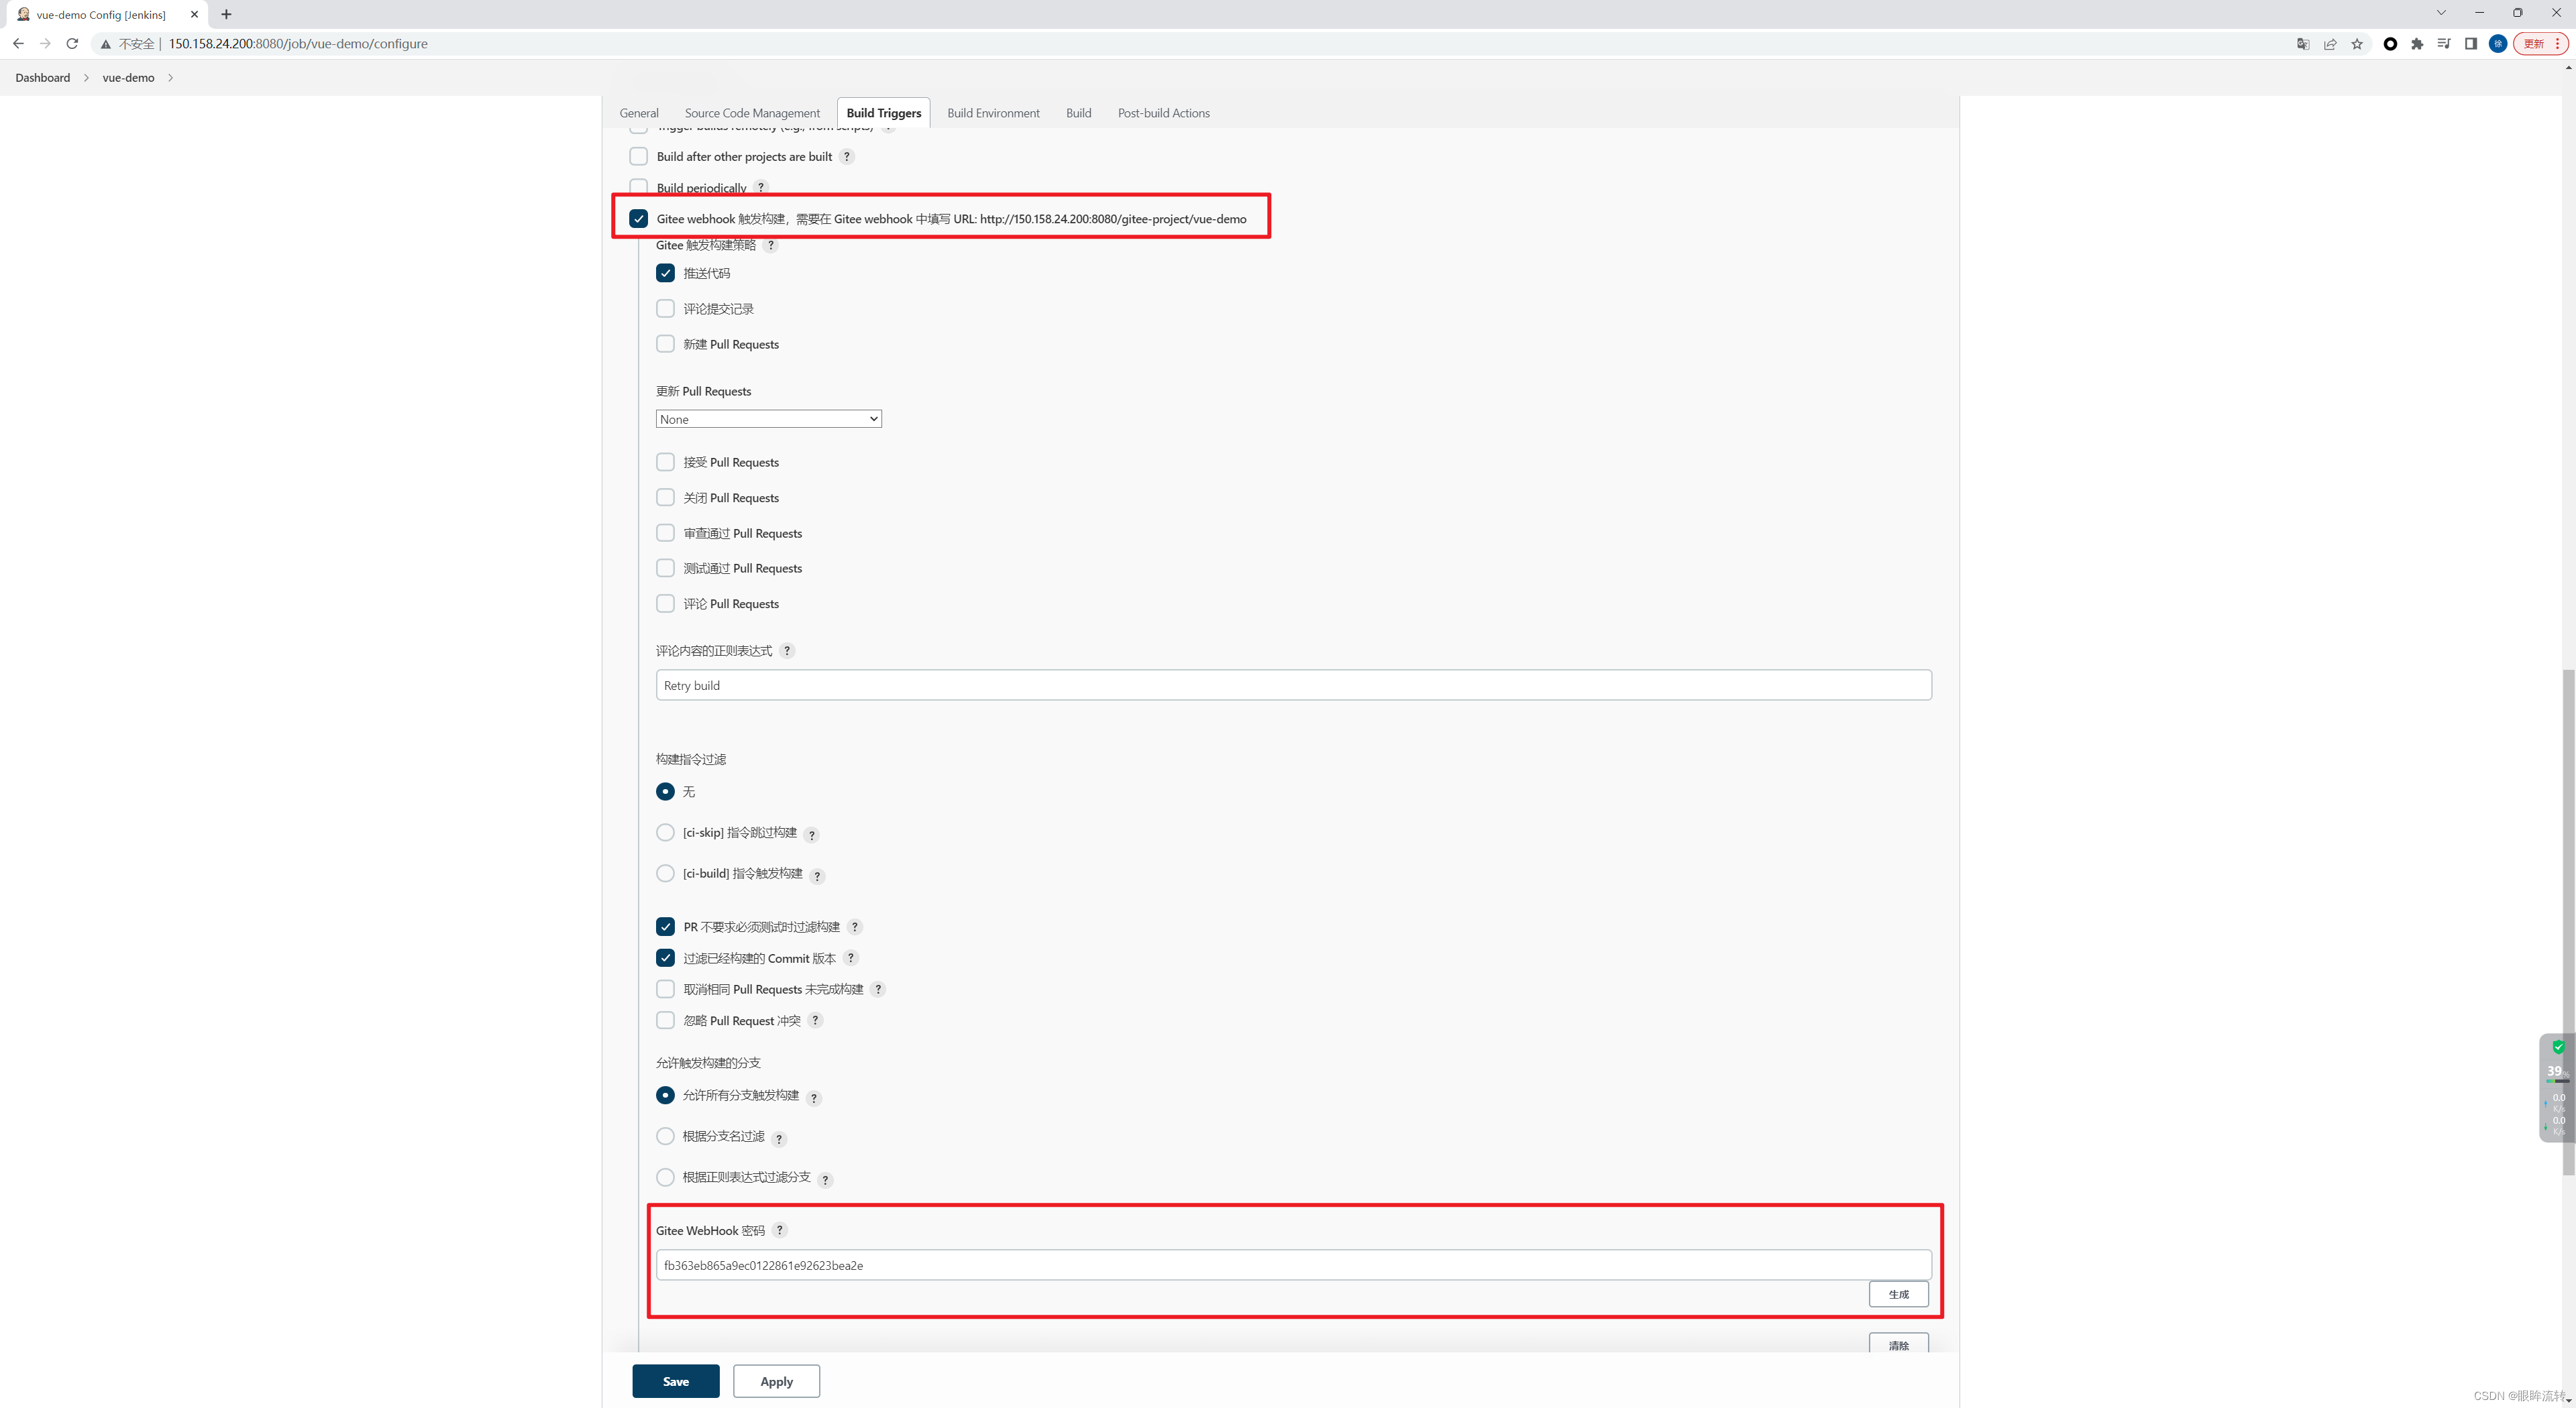Expand Dashboard breadcrumb chevron
This screenshot has height=1408, width=2576.
click(86, 78)
